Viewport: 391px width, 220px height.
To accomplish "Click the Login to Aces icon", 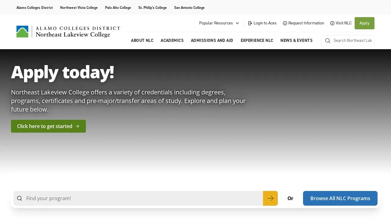I will [x=250, y=23].
